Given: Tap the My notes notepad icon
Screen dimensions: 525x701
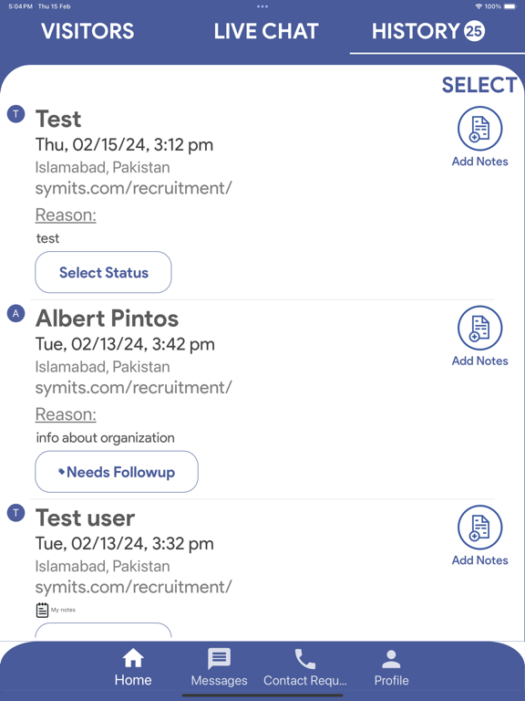Looking at the screenshot, I should (42, 610).
